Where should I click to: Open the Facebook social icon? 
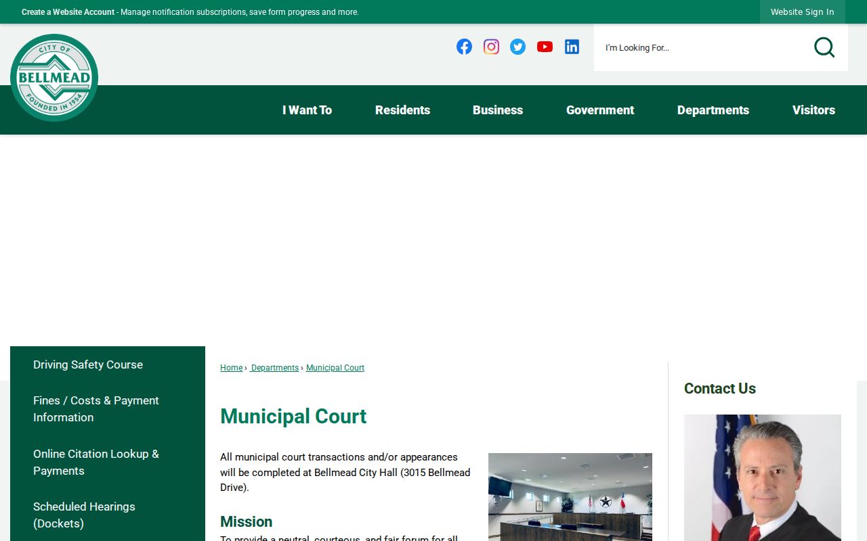[464, 47]
